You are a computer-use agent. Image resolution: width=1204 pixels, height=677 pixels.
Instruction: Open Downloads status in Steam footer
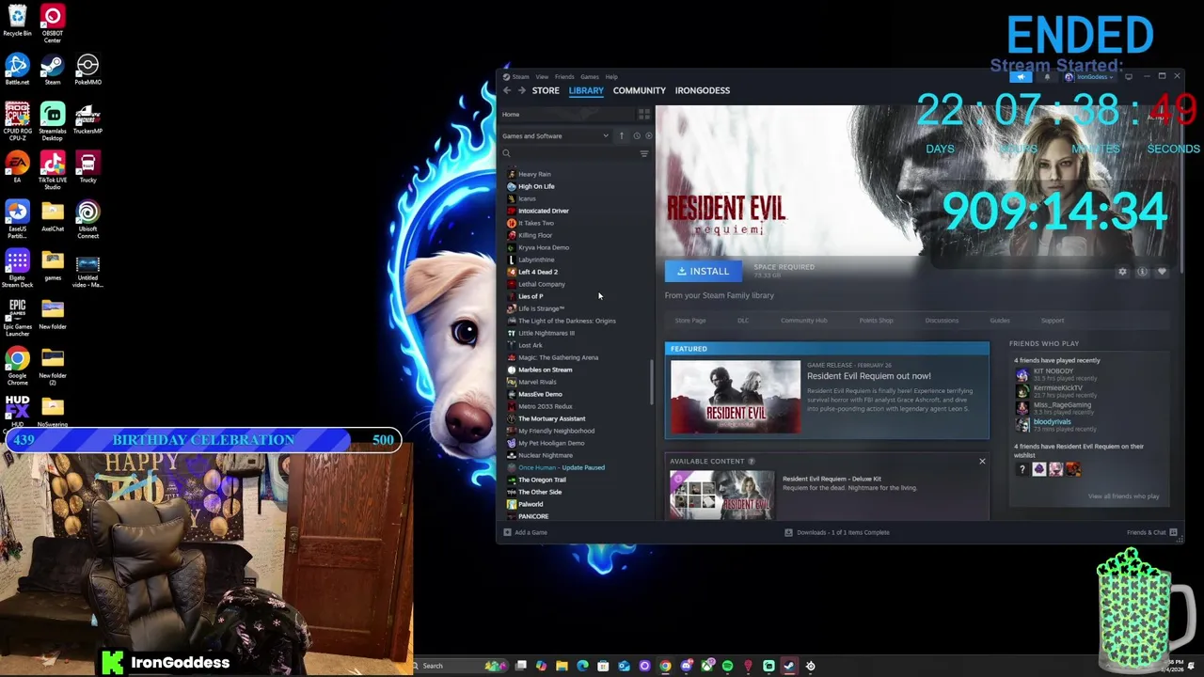836,532
